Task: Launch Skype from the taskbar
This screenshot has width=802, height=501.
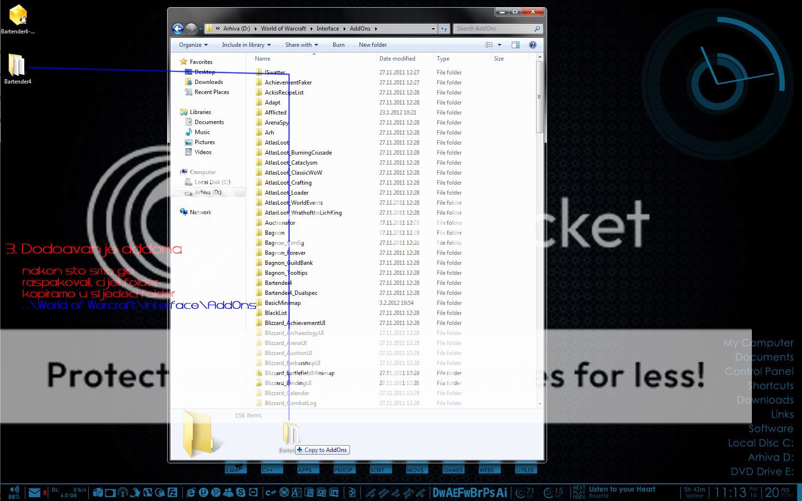Action: 241,493
